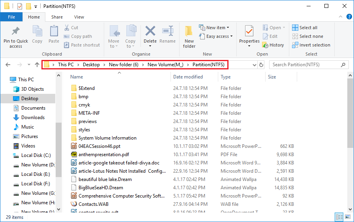The width and height of the screenshot is (354, 222).
Task: Select the $Extend folder
Action: (x=86, y=88)
